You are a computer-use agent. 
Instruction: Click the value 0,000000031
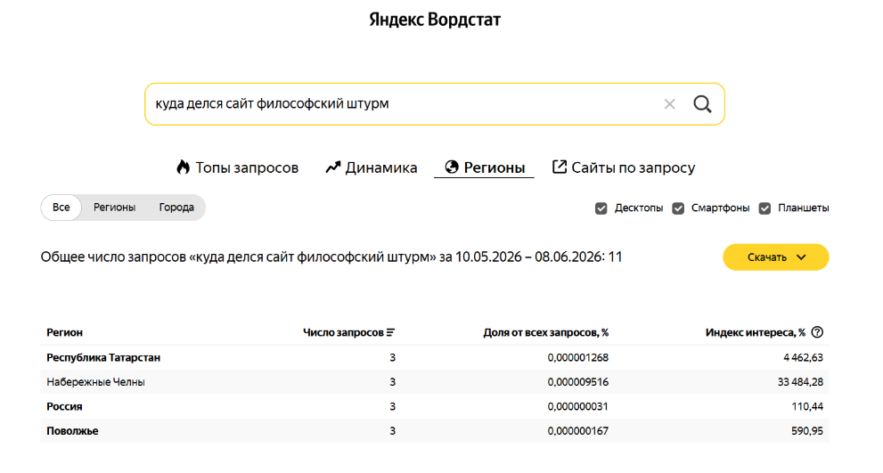(x=577, y=406)
